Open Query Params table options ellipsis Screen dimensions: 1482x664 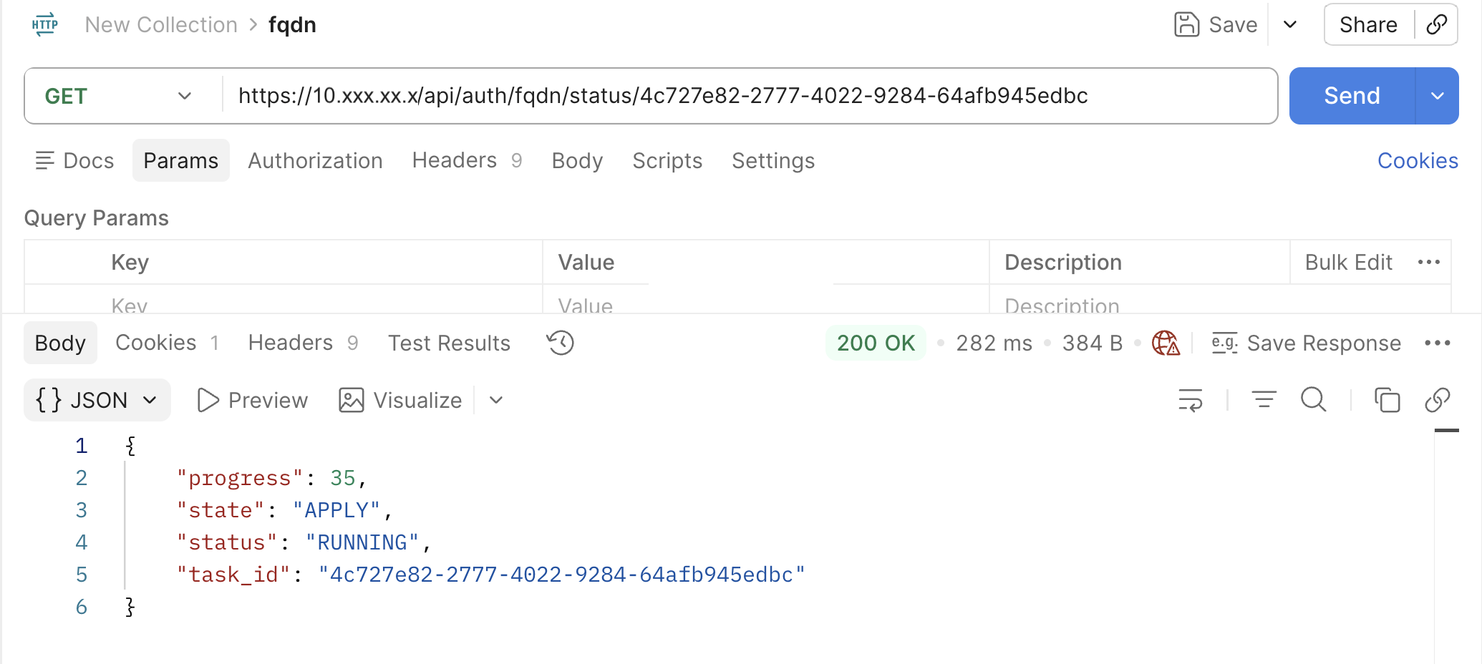(x=1429, y=263)
